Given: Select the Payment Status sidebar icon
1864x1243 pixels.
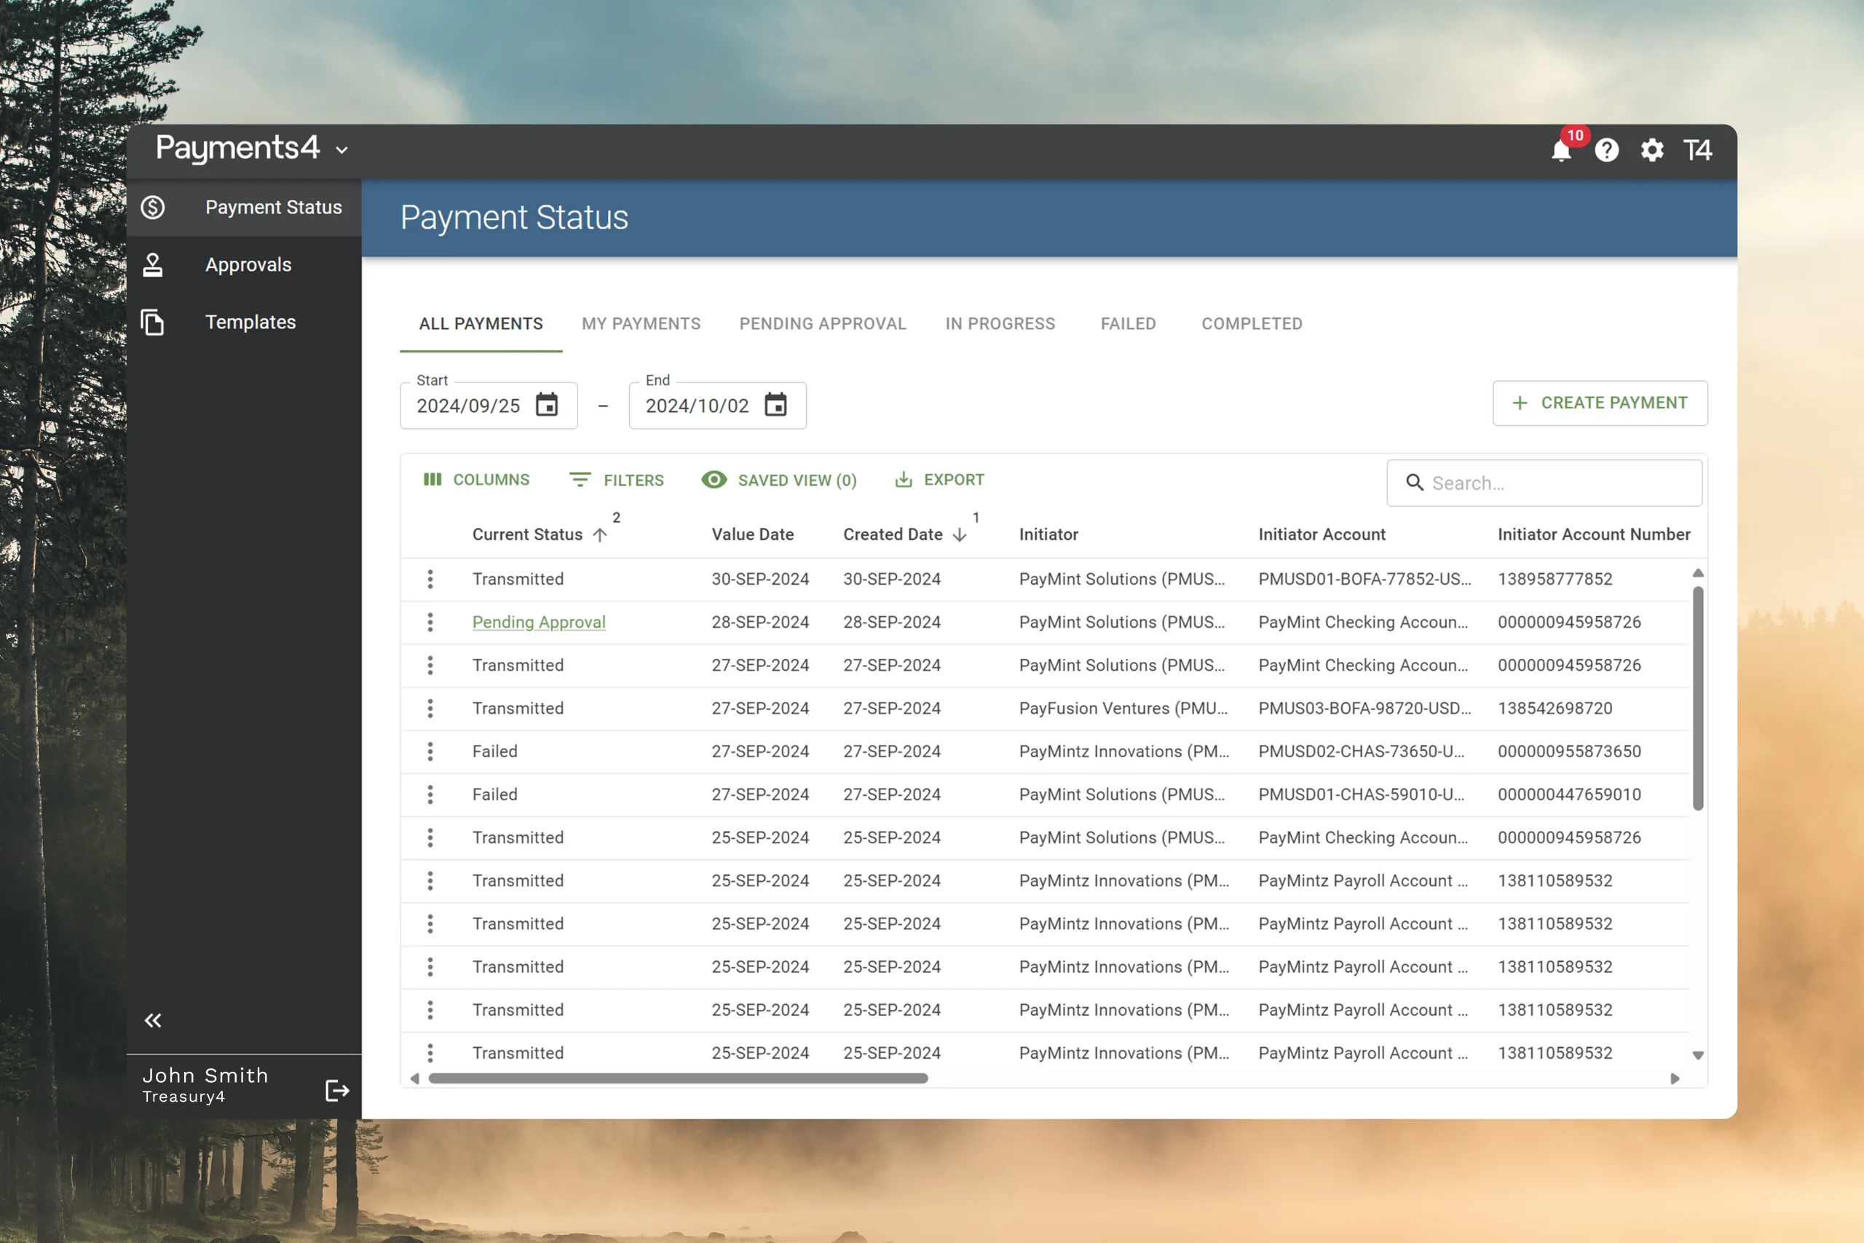Looking at the screenshot, I should [153, 207].
